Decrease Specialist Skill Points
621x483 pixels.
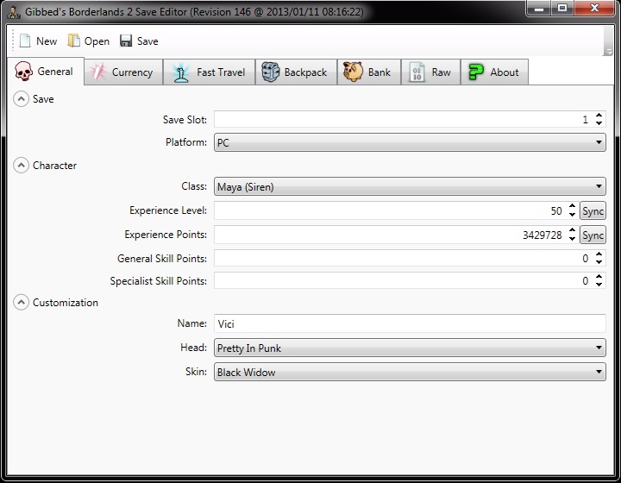[599, 285]
